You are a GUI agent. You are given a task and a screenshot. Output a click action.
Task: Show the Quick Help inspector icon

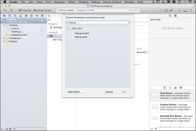pyautogui.click(x=175, y=16)
